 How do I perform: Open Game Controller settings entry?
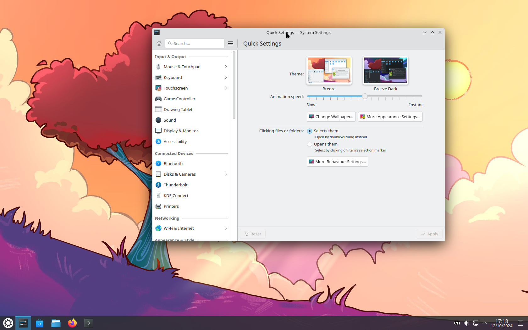click(192, 99)
